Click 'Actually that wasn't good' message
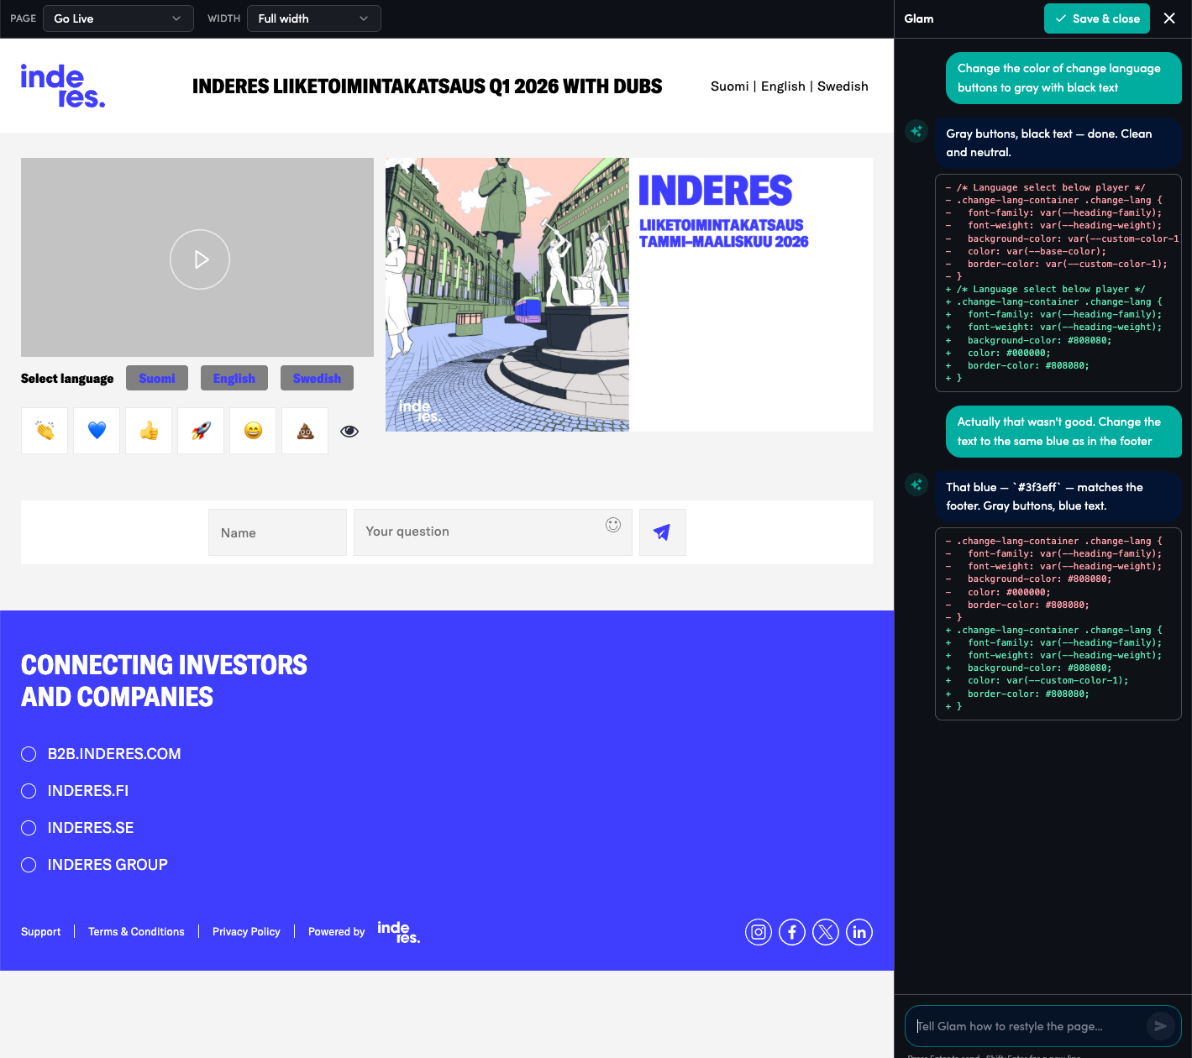This screenshot has height=1058, width=1192. point(1063,432)
